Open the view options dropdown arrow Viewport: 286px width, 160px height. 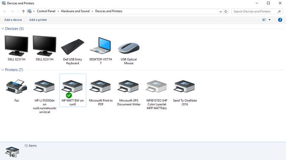click(269, 20)
